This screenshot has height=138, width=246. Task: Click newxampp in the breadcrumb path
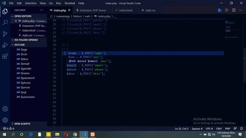pos(63,16)
